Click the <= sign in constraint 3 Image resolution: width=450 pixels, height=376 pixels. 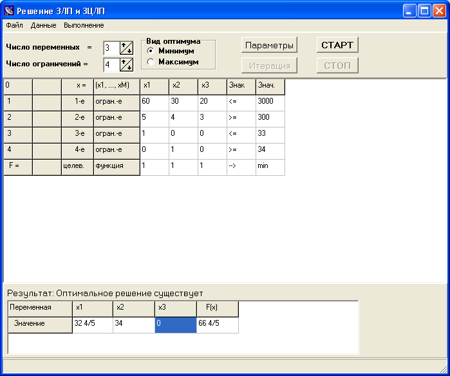coord(241,135)
